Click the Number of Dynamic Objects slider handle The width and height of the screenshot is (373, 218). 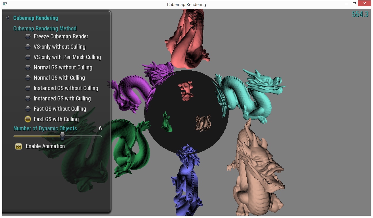click(x=62, y=136)
